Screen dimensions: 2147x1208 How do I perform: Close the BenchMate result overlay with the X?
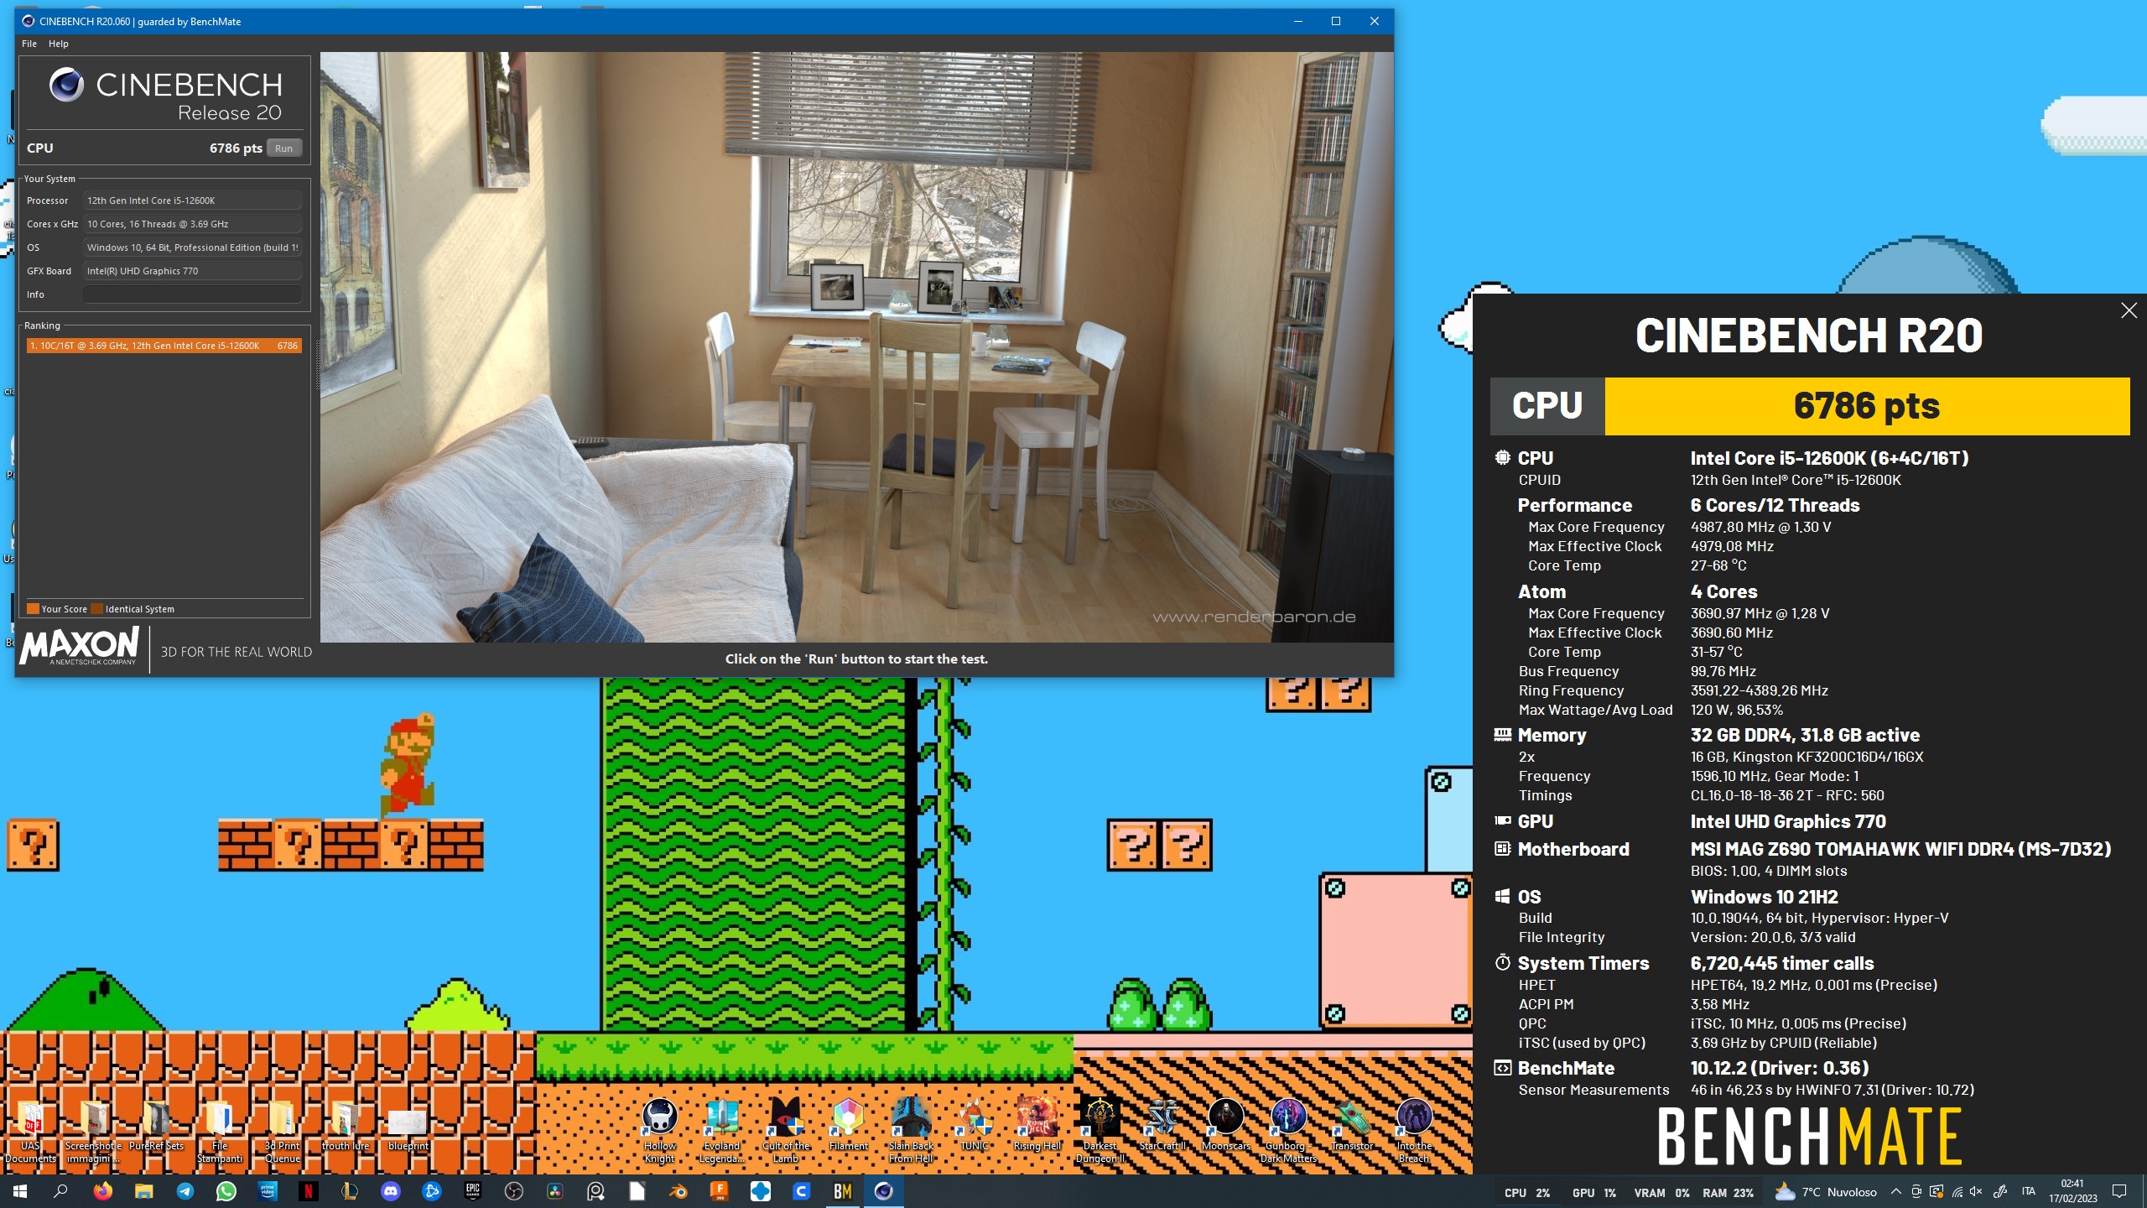2129,310
